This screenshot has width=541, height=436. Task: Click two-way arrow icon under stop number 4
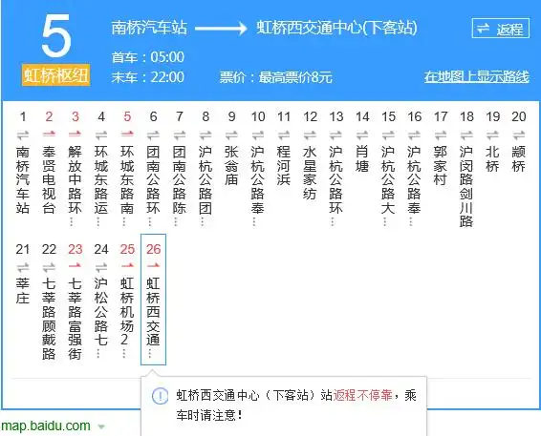coord(101,135)
